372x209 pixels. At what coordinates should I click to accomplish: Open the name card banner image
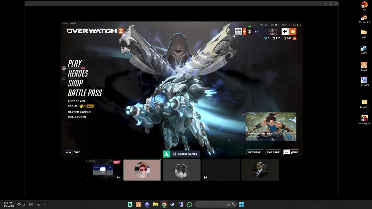tap(272, 32)
